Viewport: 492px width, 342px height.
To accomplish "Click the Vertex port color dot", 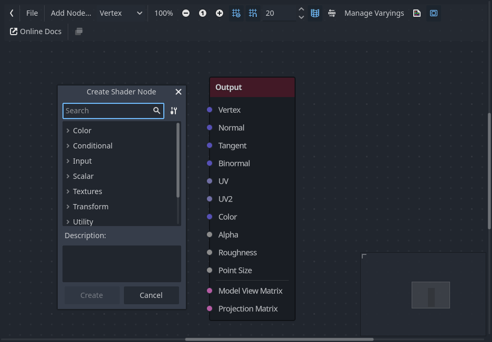I will (210, 110).
